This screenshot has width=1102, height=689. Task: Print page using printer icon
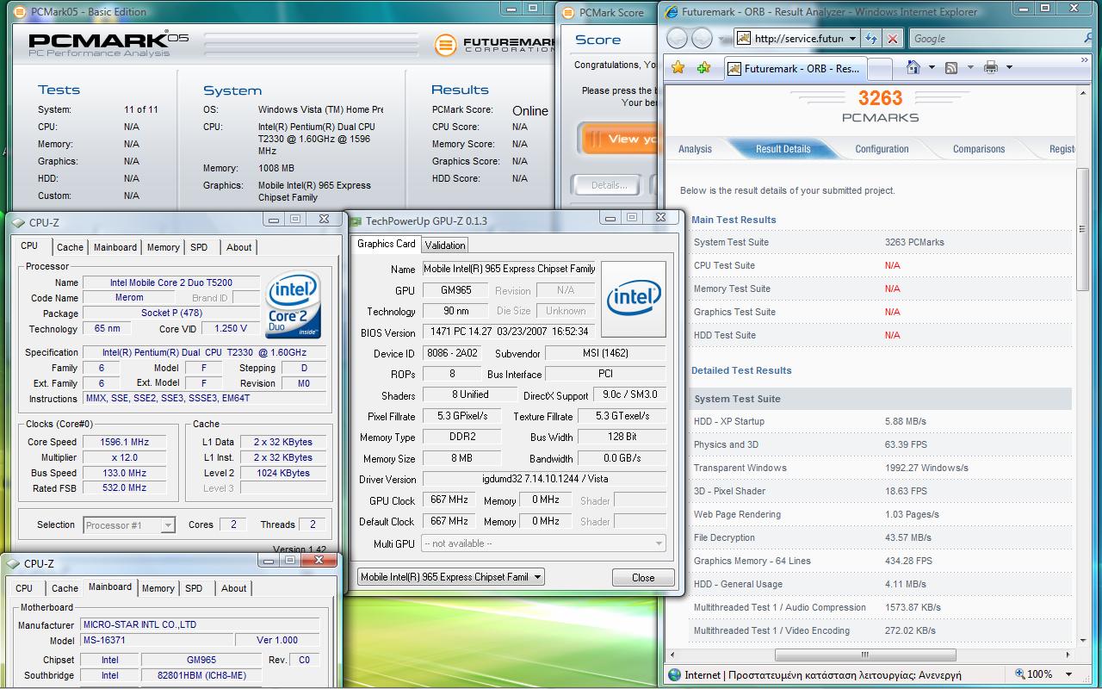991,67
